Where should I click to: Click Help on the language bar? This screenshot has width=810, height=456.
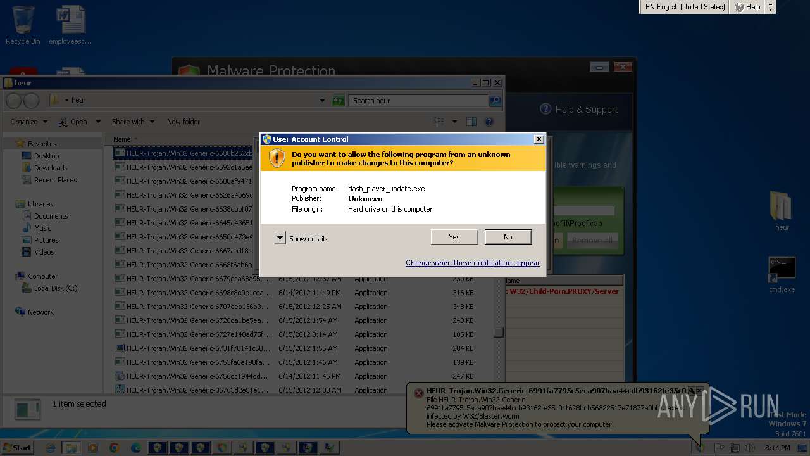click(x=747, y=7)
